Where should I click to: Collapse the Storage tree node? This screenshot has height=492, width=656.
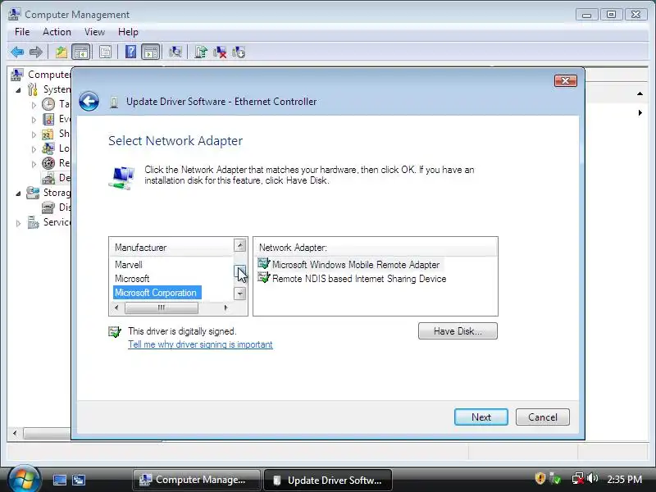[18, 194]
